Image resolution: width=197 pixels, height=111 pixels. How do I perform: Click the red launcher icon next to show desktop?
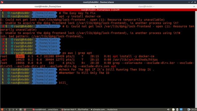tap(25, 109)
